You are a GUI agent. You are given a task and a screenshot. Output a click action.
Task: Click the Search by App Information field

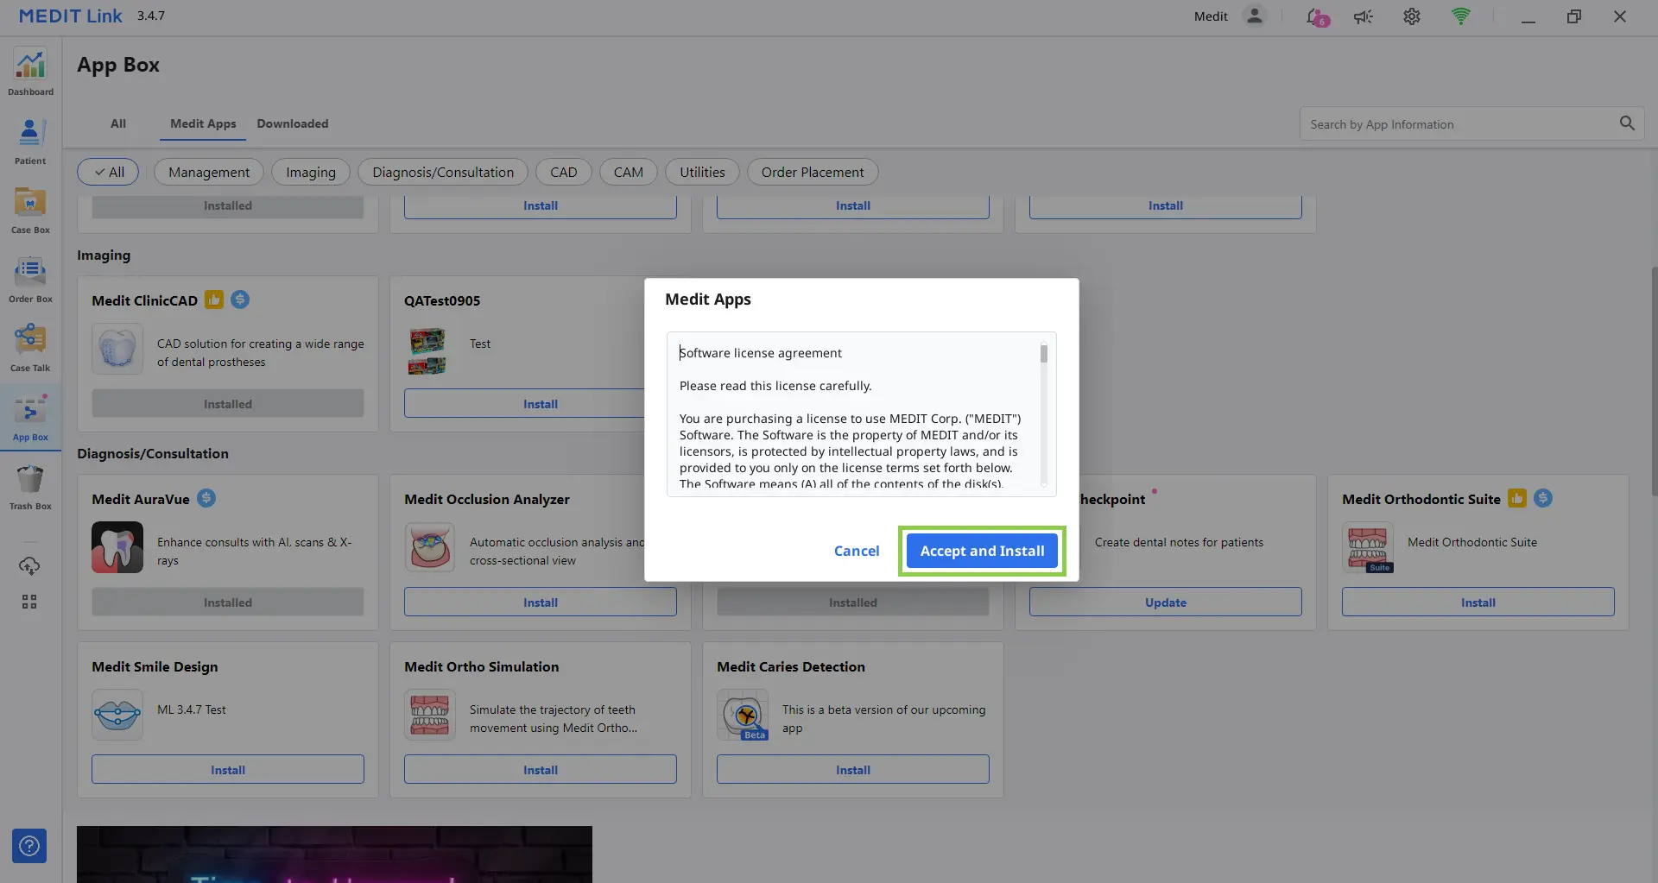[x=1458, y=124]
